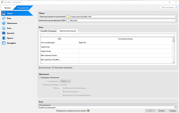
Task: Open VirtualBox Менеджер shortcuts tab
Action: [x=49, y=31]
